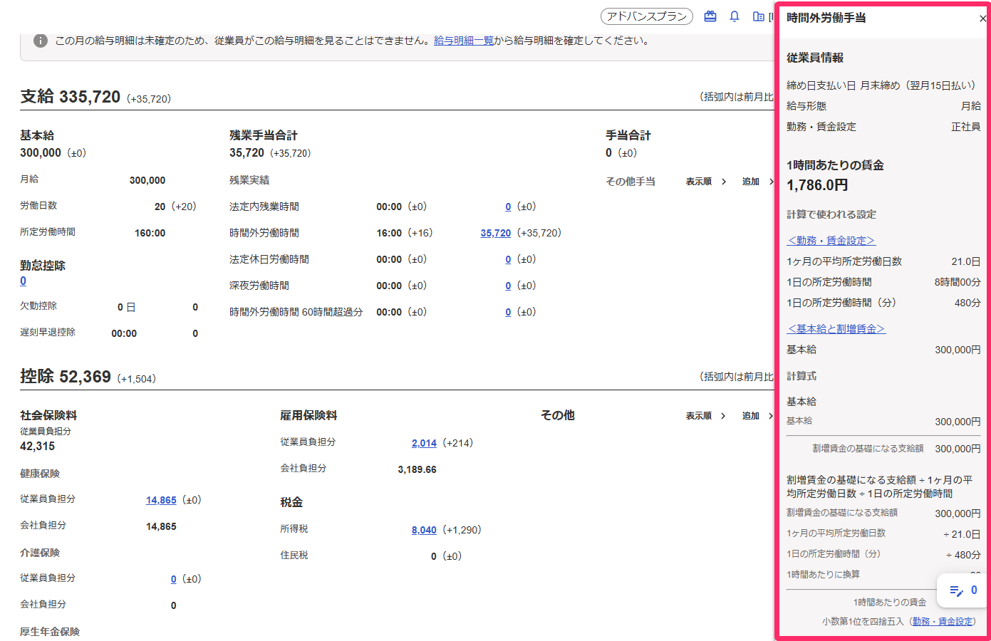991x641 pixels.
Task: Click the gift box icon in header
Action: coord(710,16)
